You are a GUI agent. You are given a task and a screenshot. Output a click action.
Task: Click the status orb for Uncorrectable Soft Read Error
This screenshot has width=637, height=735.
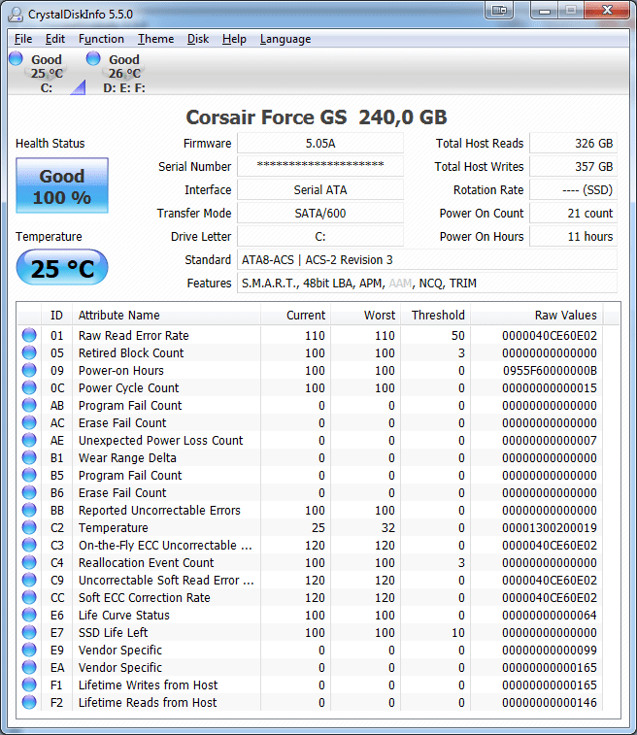[x=29, y=580]
